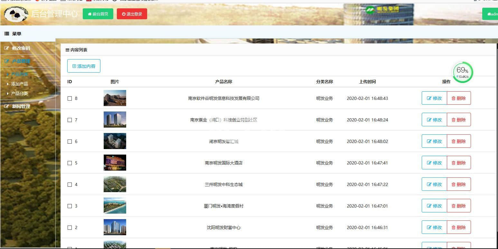Open 添加产品 in the sidebar submenu
The width and height of the screenshot is (498, 249).
pos(19,84)
